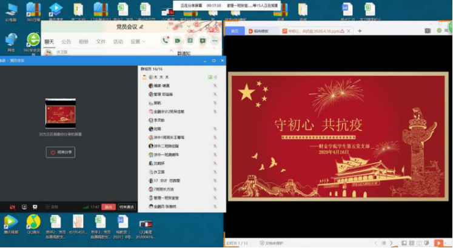Click the screen sharing status bar at top
This screenshot has height=248, width=453.
(x=228, y=5)
